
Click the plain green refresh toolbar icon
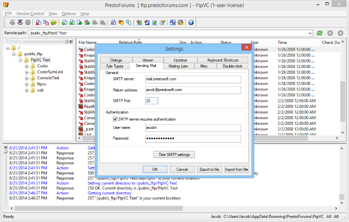tap(154, 23)
